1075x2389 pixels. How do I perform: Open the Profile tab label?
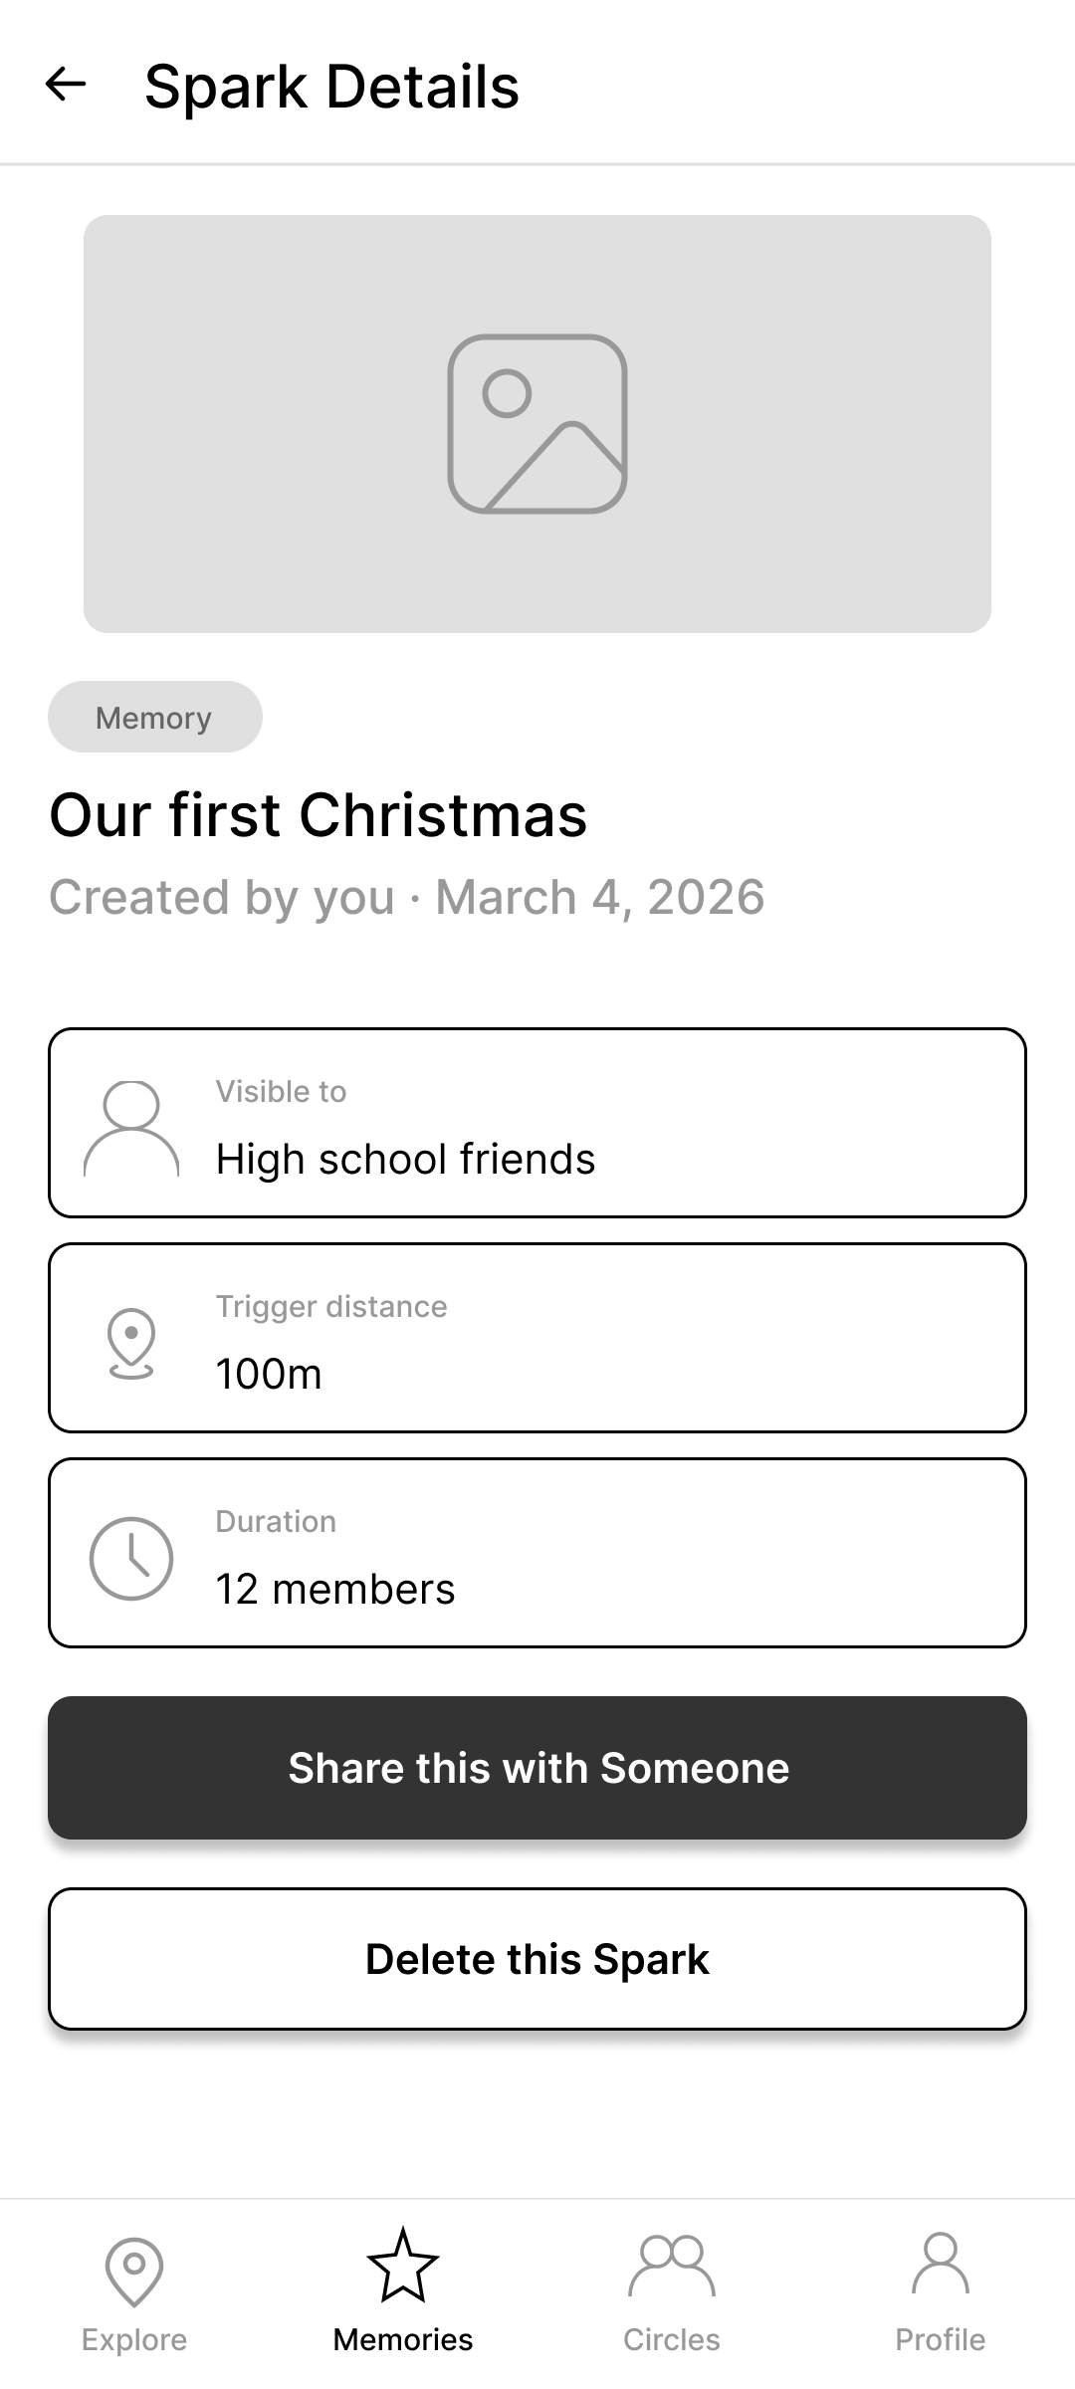tap(941, 2339)
